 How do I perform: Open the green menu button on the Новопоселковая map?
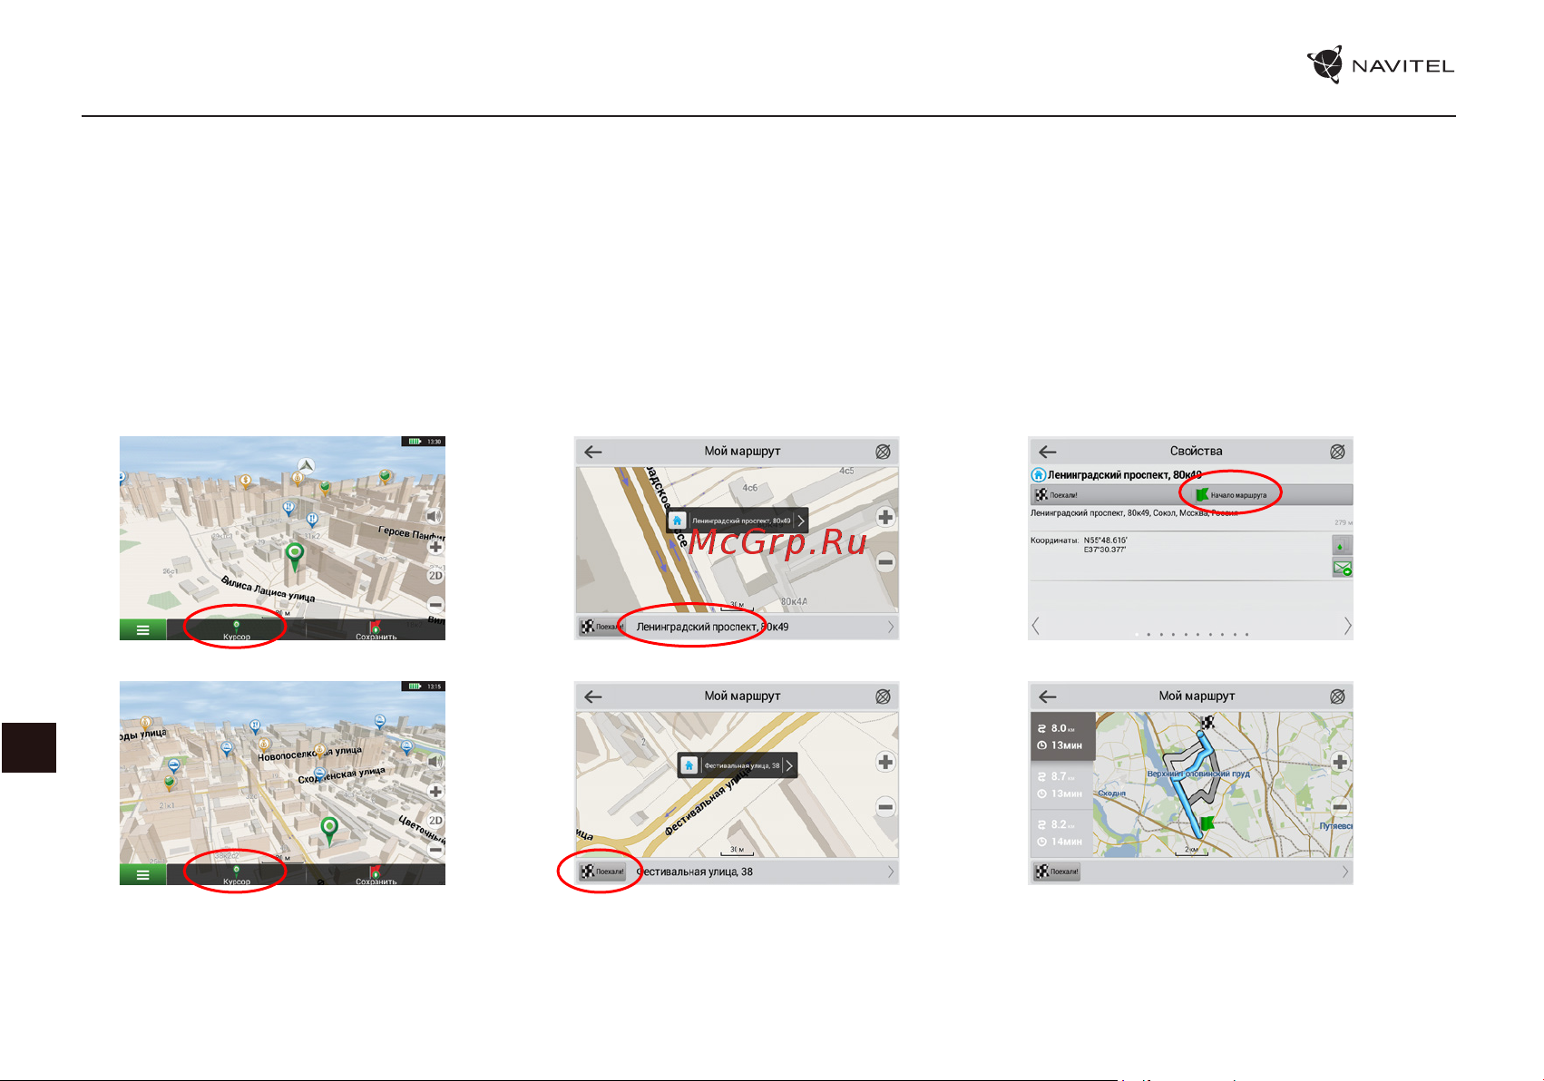tap(142, 874)
